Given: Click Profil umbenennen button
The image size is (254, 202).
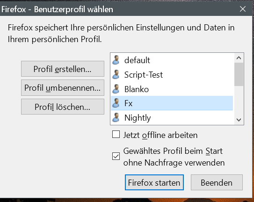Looking at the screenshot, I should [x=63, y=87].
